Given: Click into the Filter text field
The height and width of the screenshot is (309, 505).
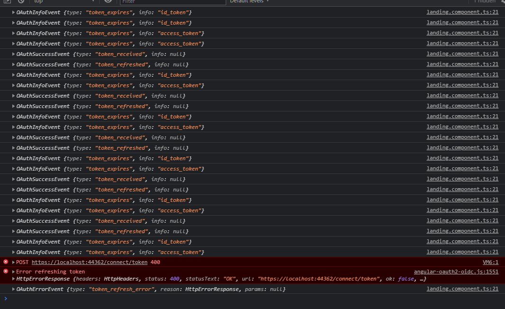Looking at the screenshot, I should pos(172,1).
